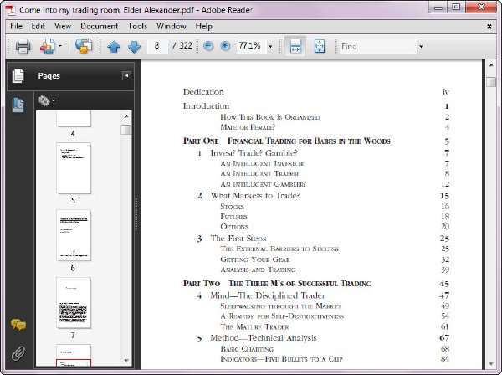The height and width of the screenshot is (375, 502).
Task: Open the View menu
Action: tap(63, 26)
